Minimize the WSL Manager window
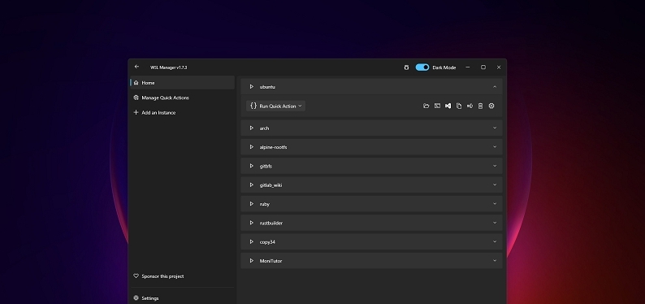Screen dimensions: 645x304 468,67
